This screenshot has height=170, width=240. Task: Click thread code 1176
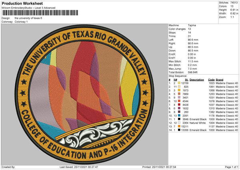(x=212, y=115)
